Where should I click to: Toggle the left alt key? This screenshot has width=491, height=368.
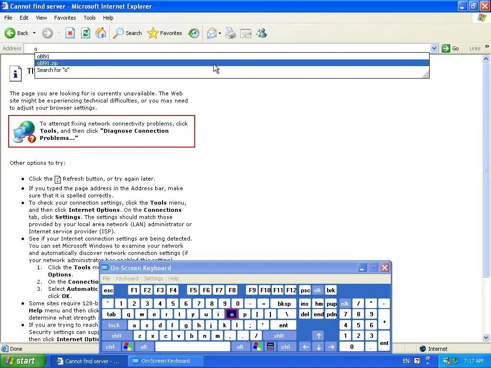pyautogui.click(x=144, y=346)
